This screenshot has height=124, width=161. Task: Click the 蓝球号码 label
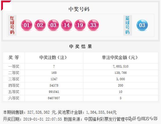[127, 25]
